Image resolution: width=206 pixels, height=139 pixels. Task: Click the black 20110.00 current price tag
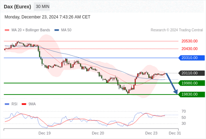point(191,73)
